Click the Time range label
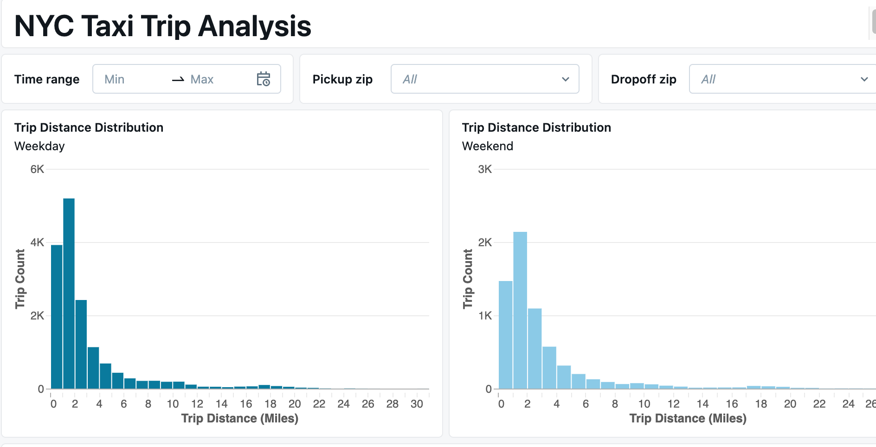 [x=47, y=79]
